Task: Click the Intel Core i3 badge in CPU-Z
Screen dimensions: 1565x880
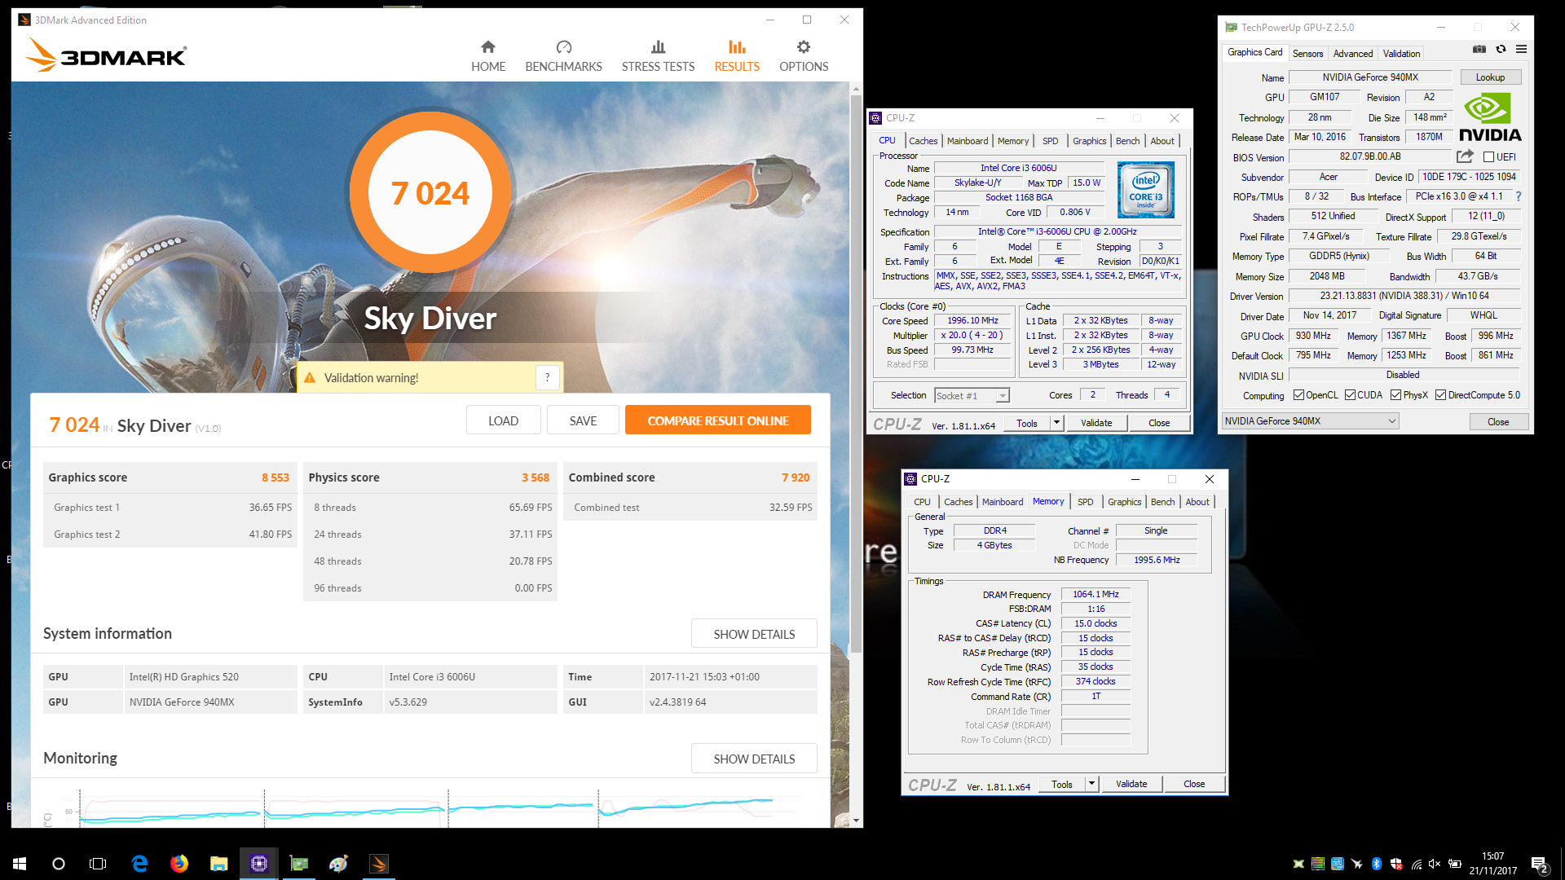Action: click(1145, 189)
